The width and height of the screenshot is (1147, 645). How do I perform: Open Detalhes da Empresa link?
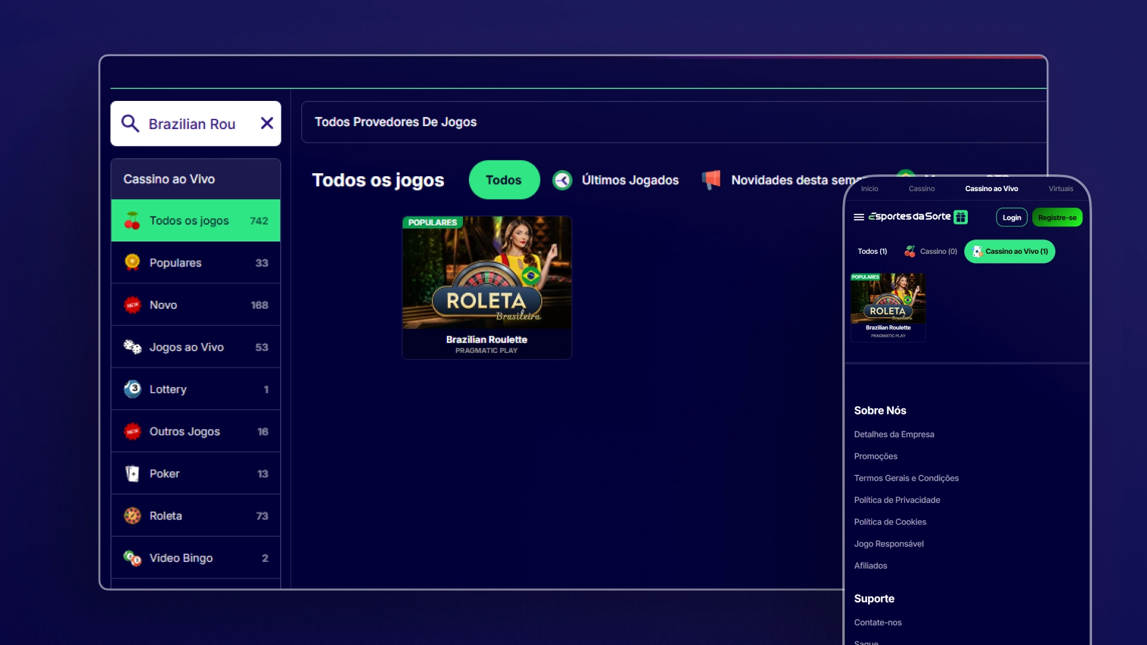[x=894, y=434]
